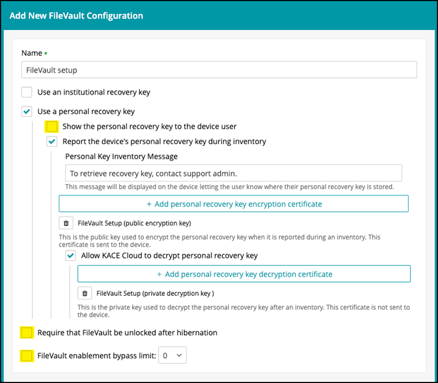This screenshot has width=438, height=383.
Task: Select the FileVault Setup (private decryption key) entry
Action: tap(155, 293)
